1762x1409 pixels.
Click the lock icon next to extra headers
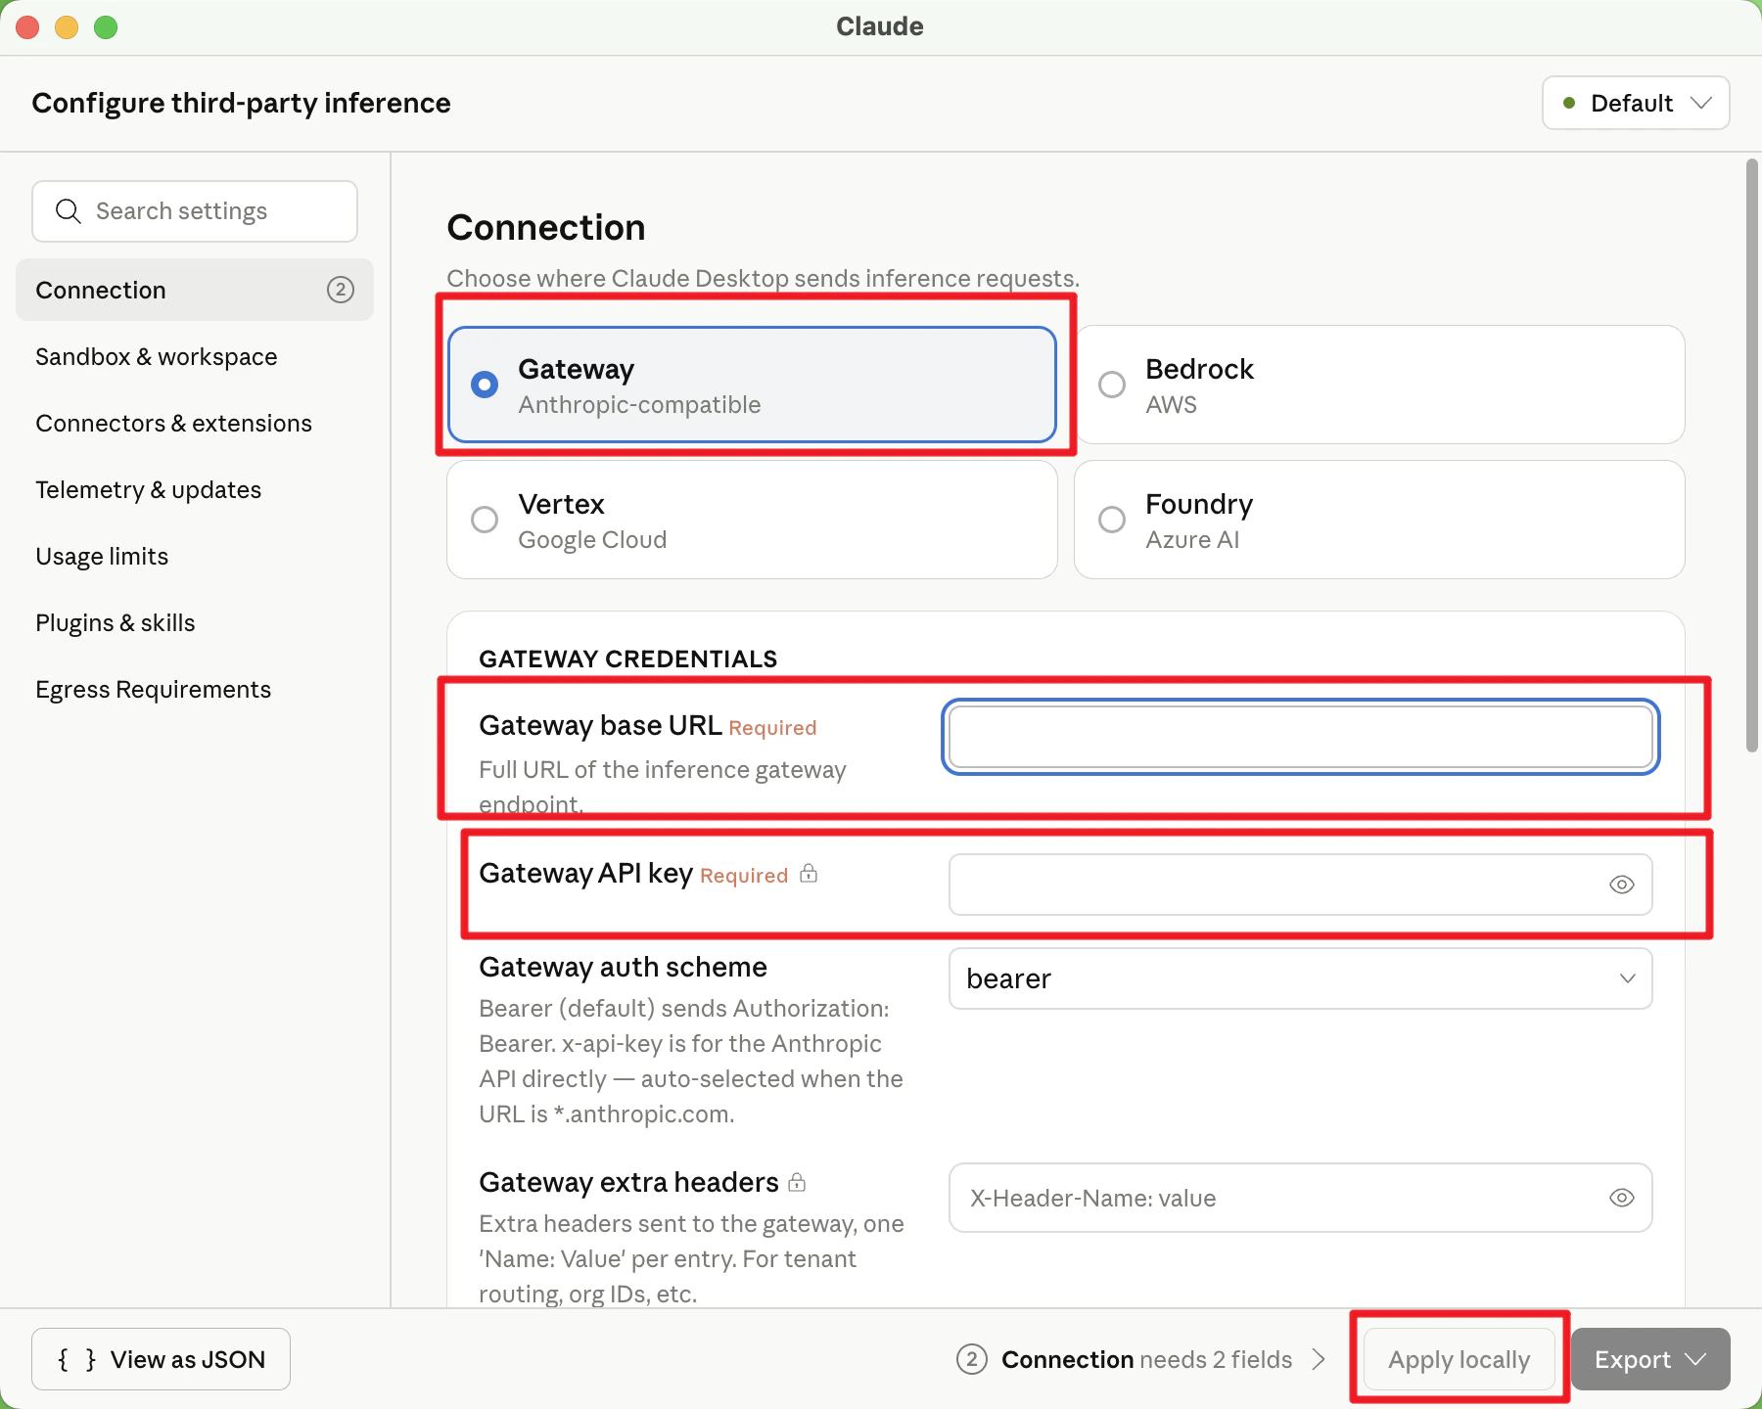797,1182
